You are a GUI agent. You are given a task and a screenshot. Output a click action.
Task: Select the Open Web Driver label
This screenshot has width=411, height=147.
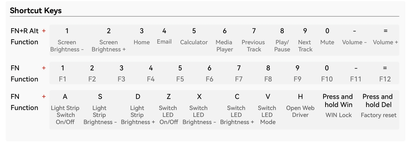click(300, 111)
